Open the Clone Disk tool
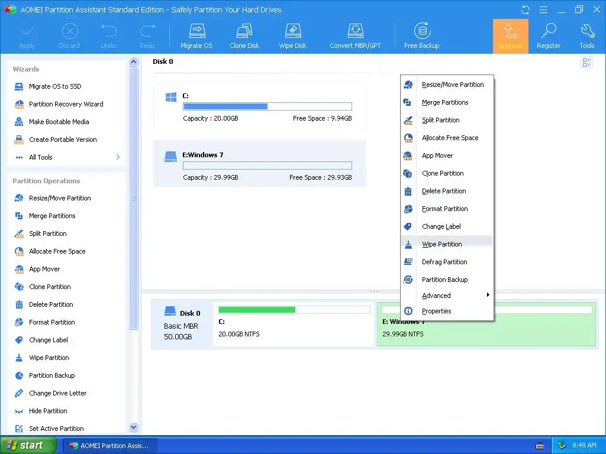606x454 pixels. [244, 36]
